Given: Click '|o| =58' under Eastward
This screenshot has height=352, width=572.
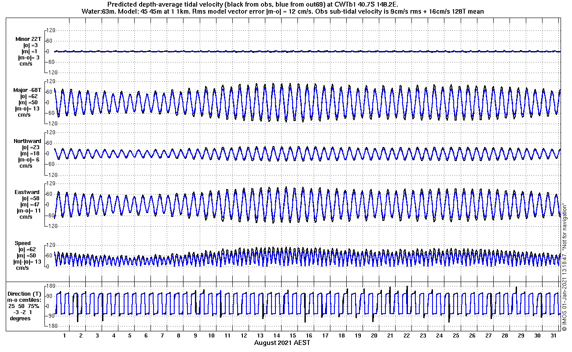Looking at the screenshot, I should pyautogui.click(x=31, y=198).
